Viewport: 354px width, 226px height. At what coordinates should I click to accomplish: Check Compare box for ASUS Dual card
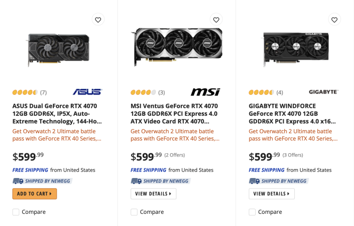pyautogui.click(x=16, y=212)
